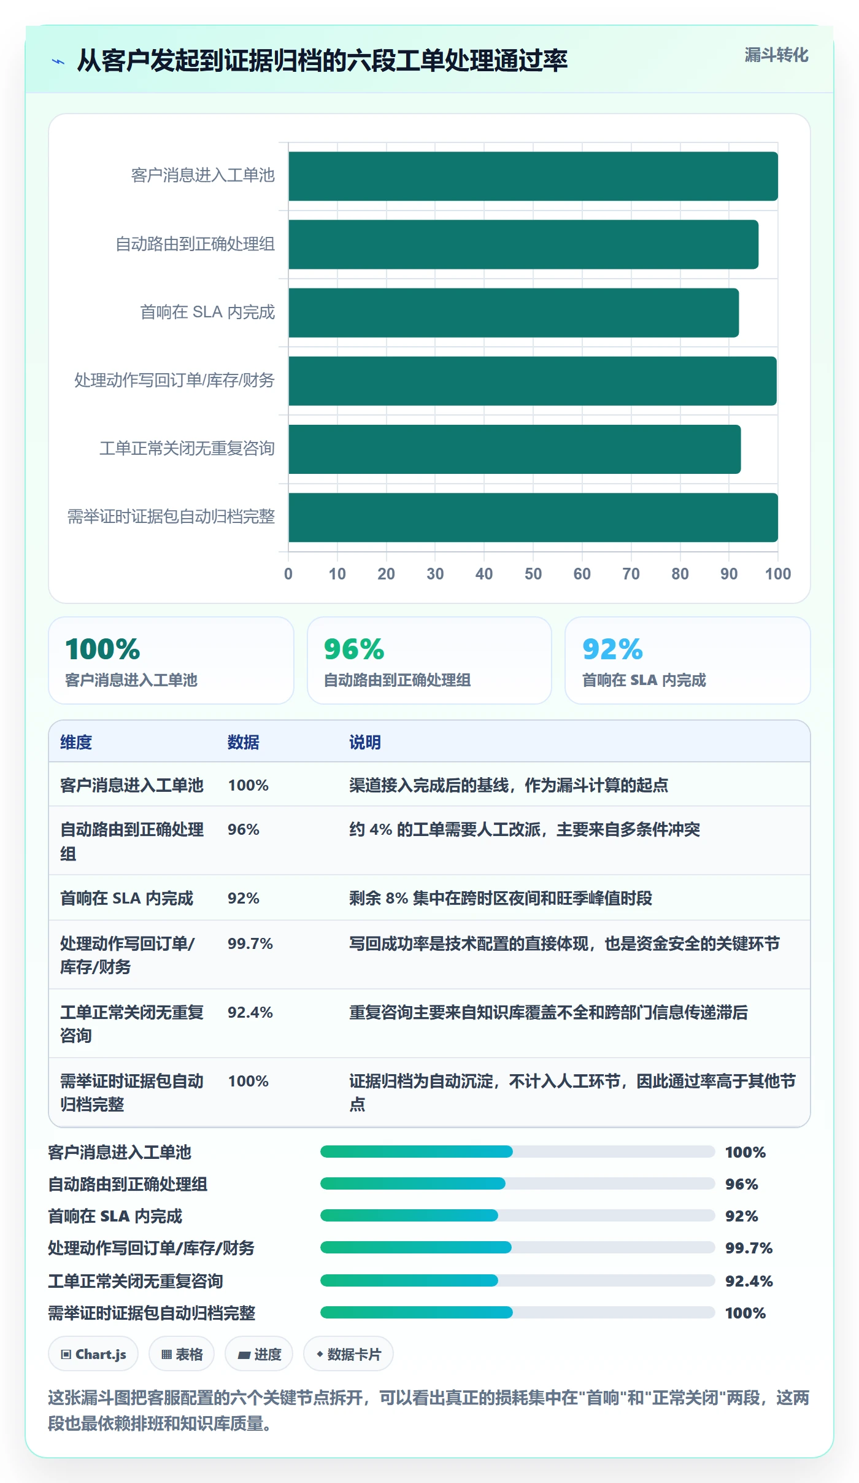Click the 92.4% cell in the table
859x1483 pixels.
point(250,1012)
